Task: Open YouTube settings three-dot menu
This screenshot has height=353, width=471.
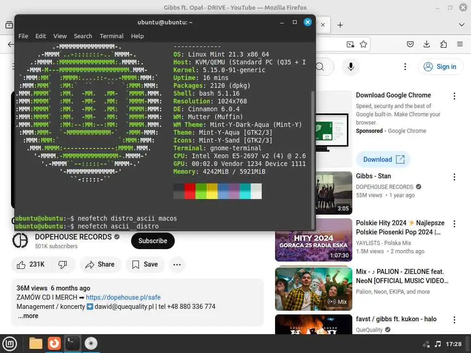Action: [405, 67]
